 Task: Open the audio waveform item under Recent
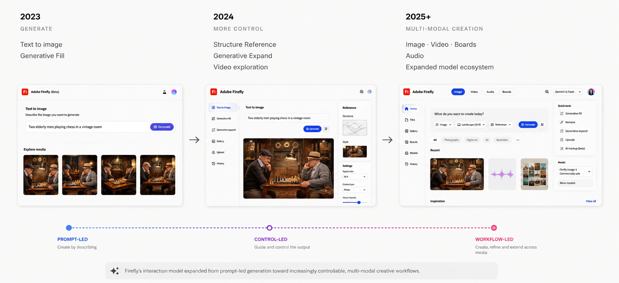(502, 174)
